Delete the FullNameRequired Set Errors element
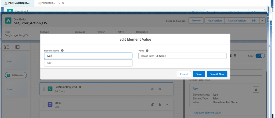This screenshot has width=275, height=118. (x=160, y=89)
